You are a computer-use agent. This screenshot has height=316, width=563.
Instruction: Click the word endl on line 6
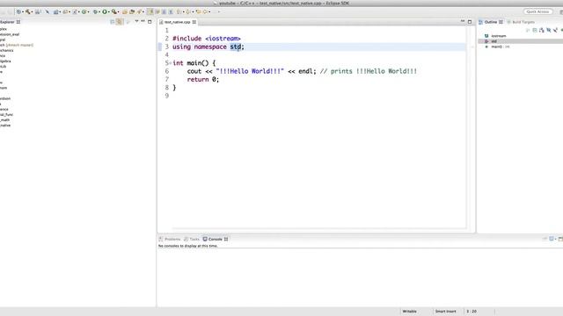click(305, 71)
